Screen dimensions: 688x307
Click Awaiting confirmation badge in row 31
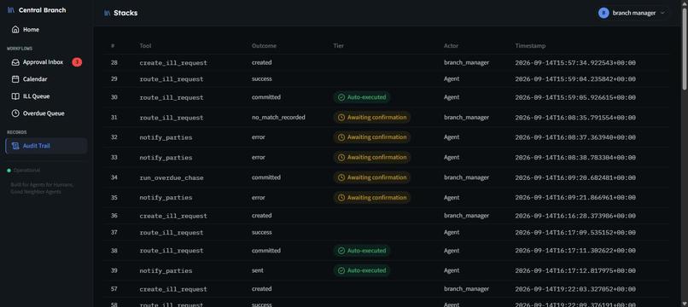tap(372, 118)
